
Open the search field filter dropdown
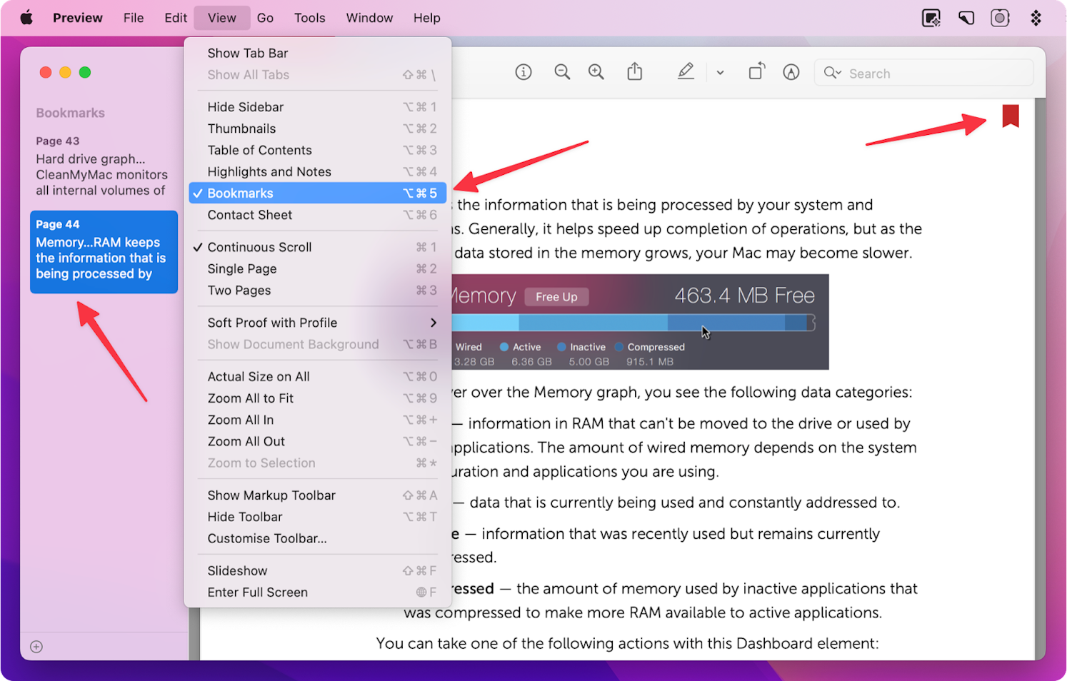coord(831,72)
